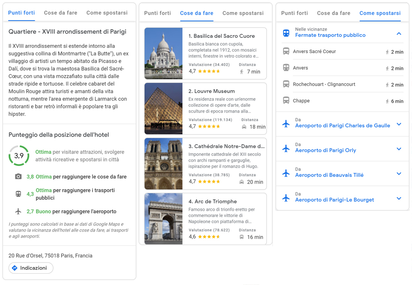Open the Aeroporto di Parigi-Le Bourget link
Viewport: 412px width, 285px height.
pos(334,200)
